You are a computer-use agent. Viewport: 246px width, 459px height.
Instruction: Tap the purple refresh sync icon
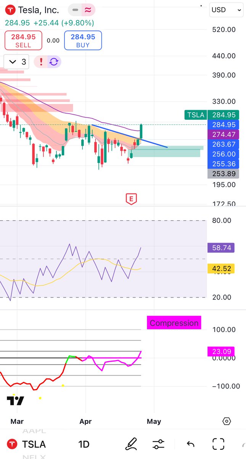pos(54,62)
